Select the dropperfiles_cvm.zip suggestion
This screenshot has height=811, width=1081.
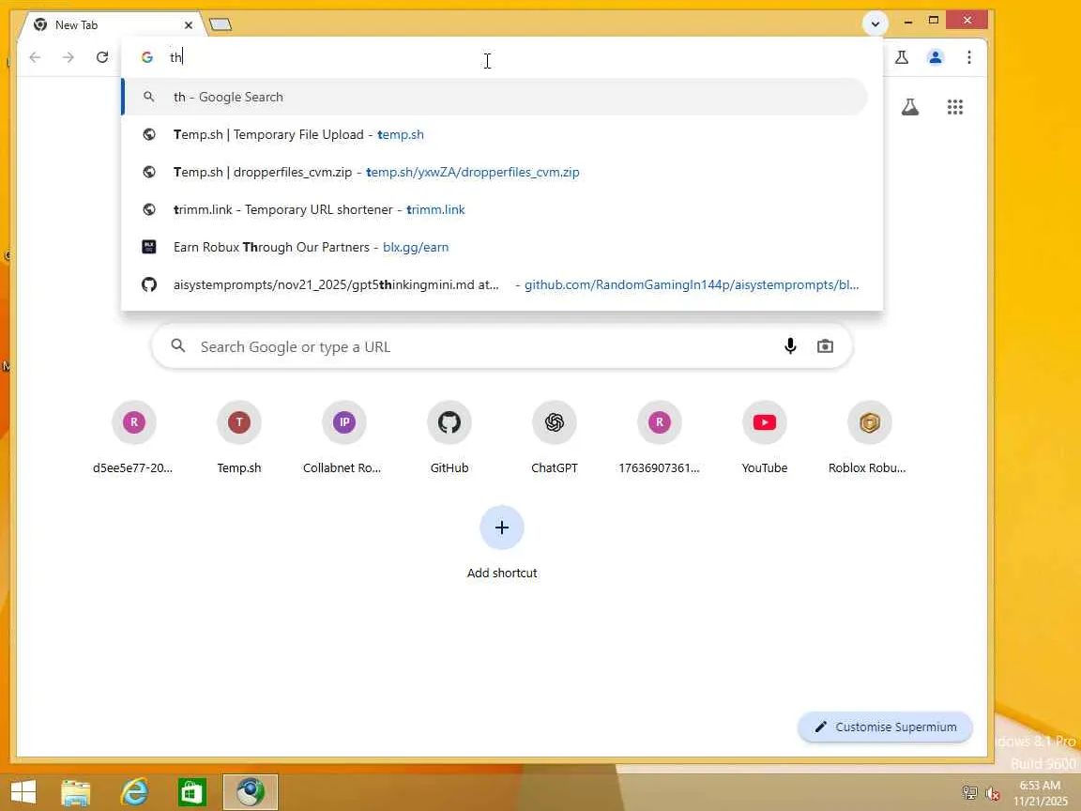pos(495,172)
